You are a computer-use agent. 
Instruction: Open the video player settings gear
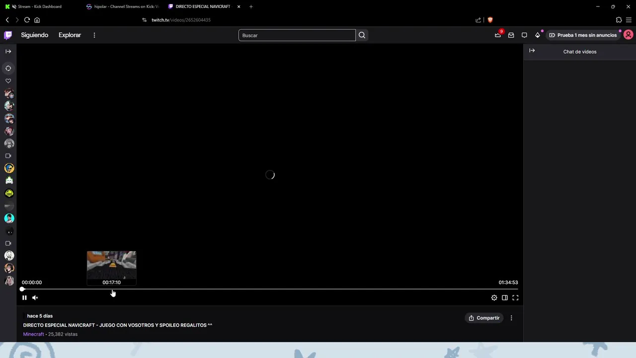494,298
